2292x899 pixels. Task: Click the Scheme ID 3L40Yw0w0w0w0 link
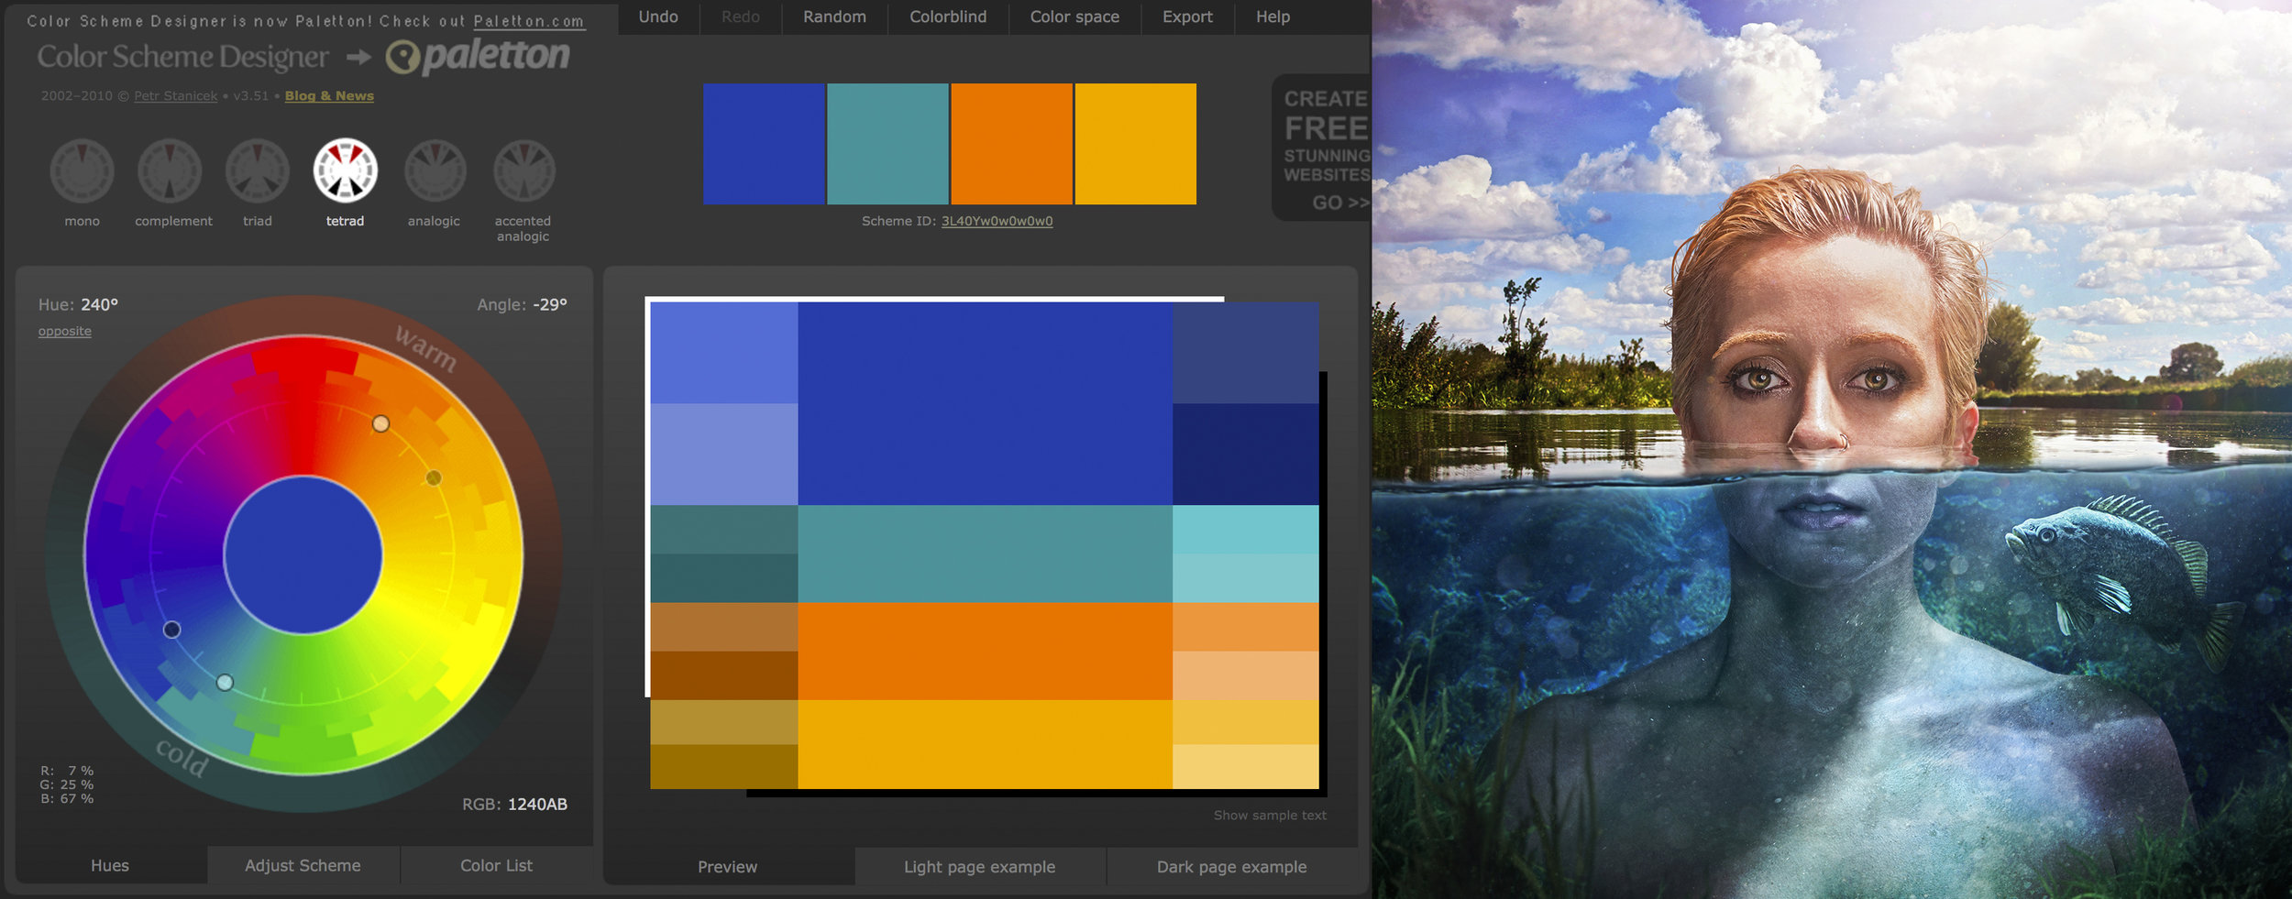point(997,221)
